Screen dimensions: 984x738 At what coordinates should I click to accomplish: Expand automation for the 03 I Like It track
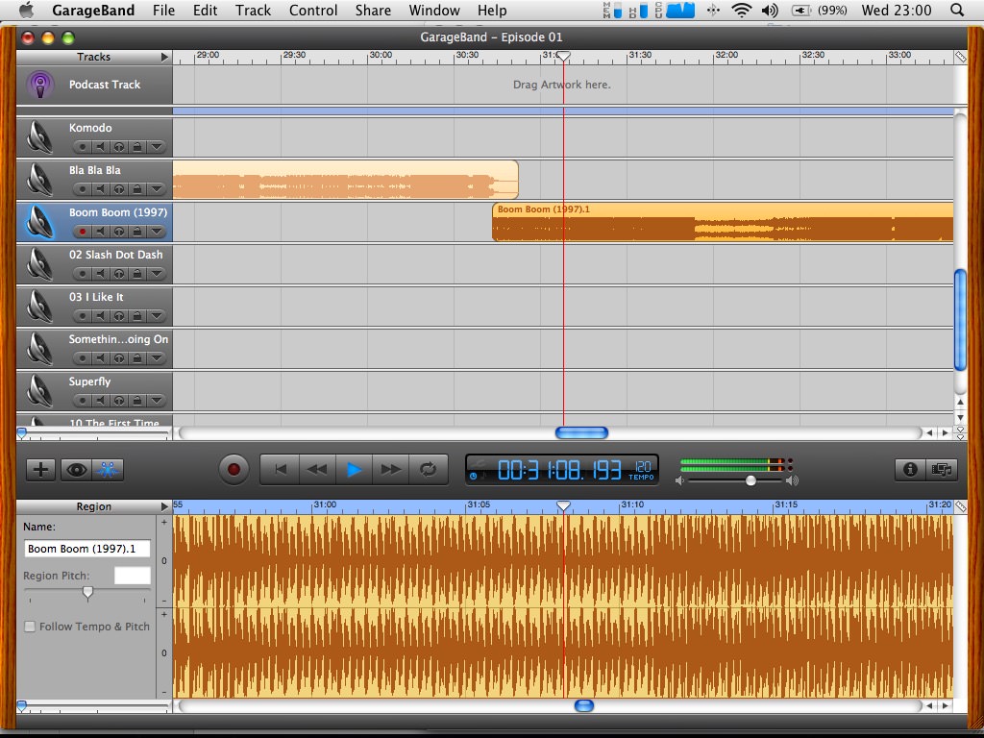pyautogui.click(x=157, y=315)
